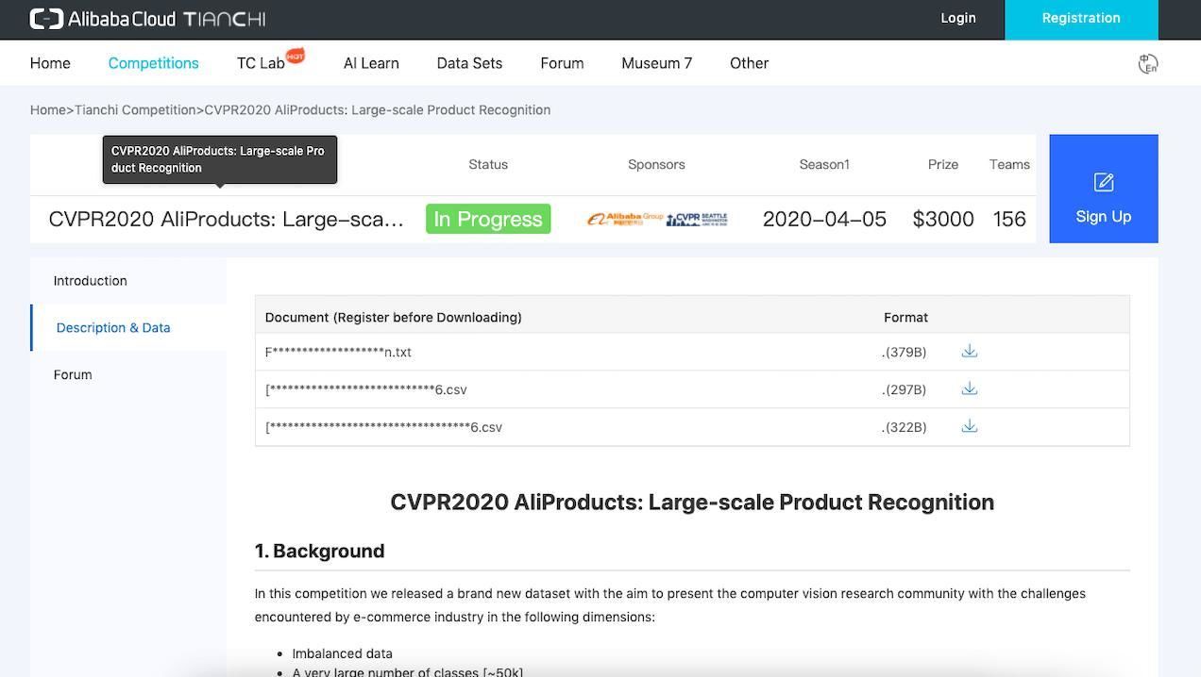Click the Imbalanced data bullet
1201x677 pixels.
tap(342, 653)
